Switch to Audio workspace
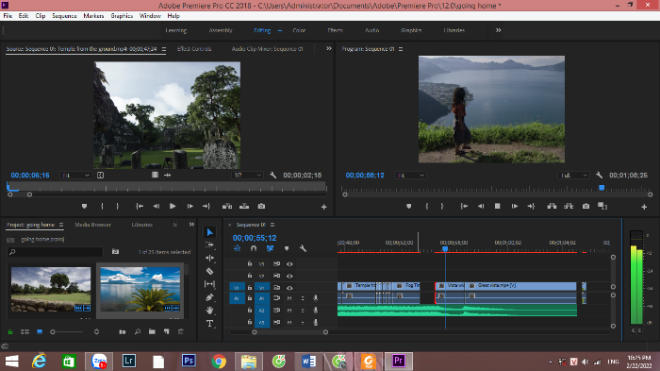Viewport: 660px width, 371px height. (372, 30)
